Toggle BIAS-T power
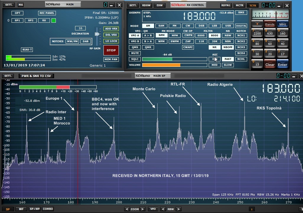This screenshot has height=213, width=303. [x=27, y=50]
